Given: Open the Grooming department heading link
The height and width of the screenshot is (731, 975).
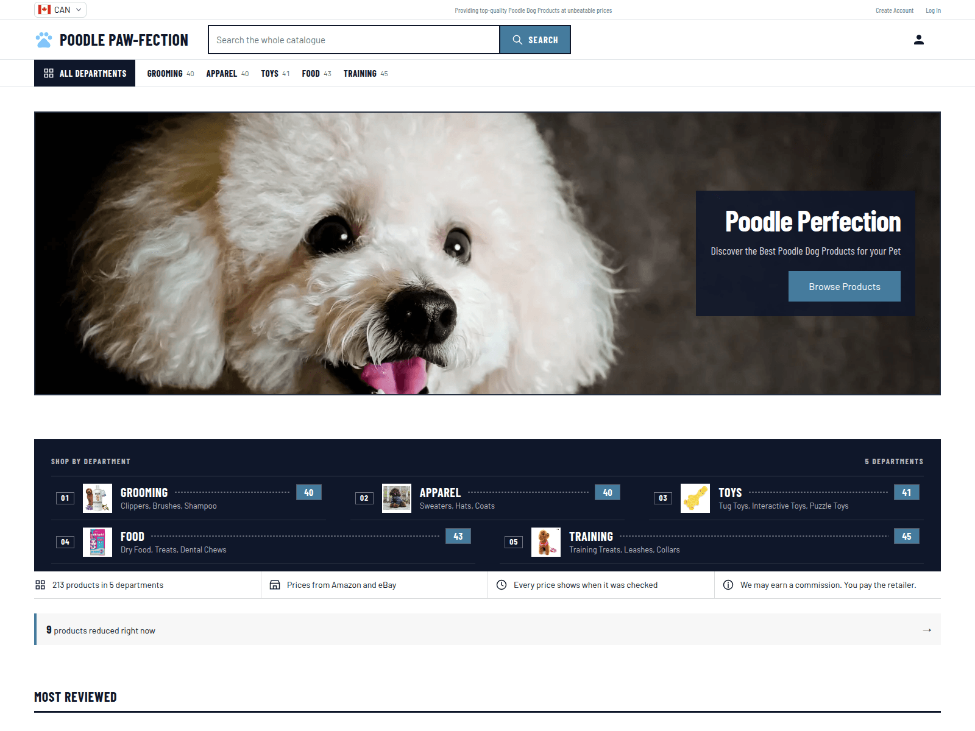Looking at the screenshot, I should 144,492.
